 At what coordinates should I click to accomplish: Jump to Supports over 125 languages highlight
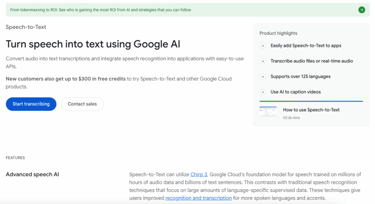pos(300,77)
